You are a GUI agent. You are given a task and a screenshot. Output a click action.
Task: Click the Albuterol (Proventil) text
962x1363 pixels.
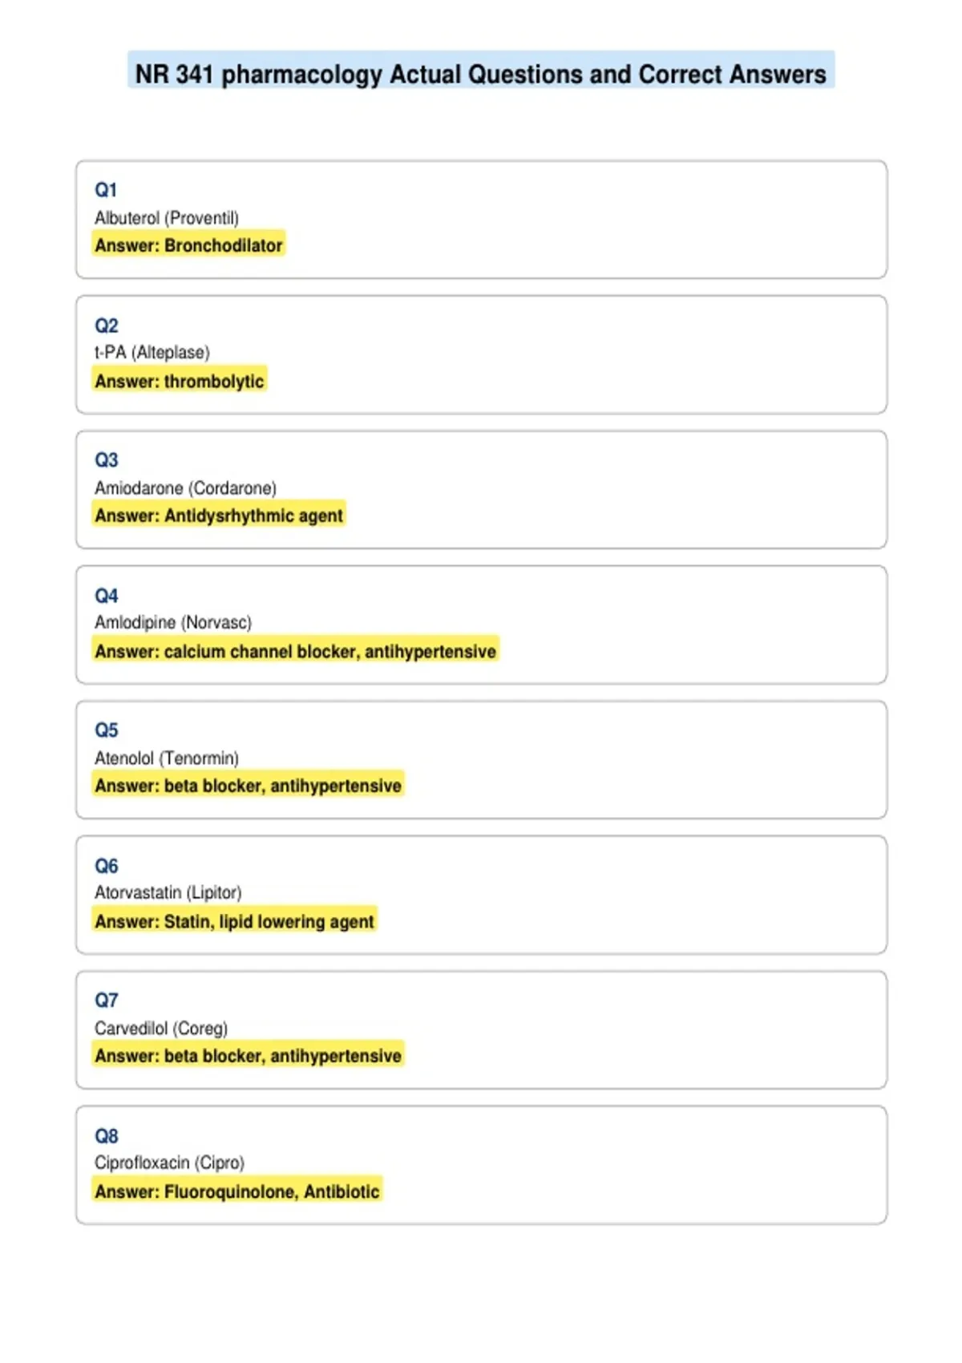click(167, 218)
